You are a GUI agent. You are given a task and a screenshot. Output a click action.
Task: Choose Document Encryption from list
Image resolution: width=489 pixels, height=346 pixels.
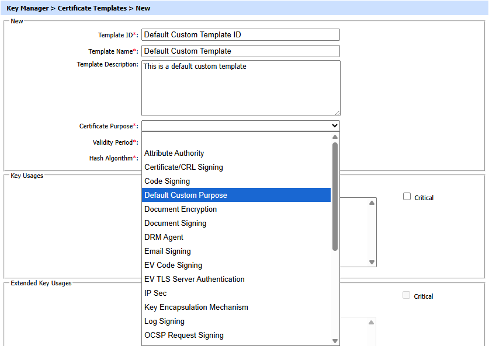point(181,209)
